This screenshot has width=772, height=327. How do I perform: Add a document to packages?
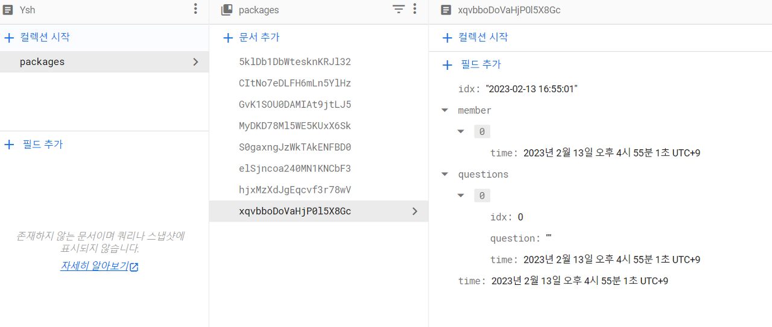tap(252, 37)
